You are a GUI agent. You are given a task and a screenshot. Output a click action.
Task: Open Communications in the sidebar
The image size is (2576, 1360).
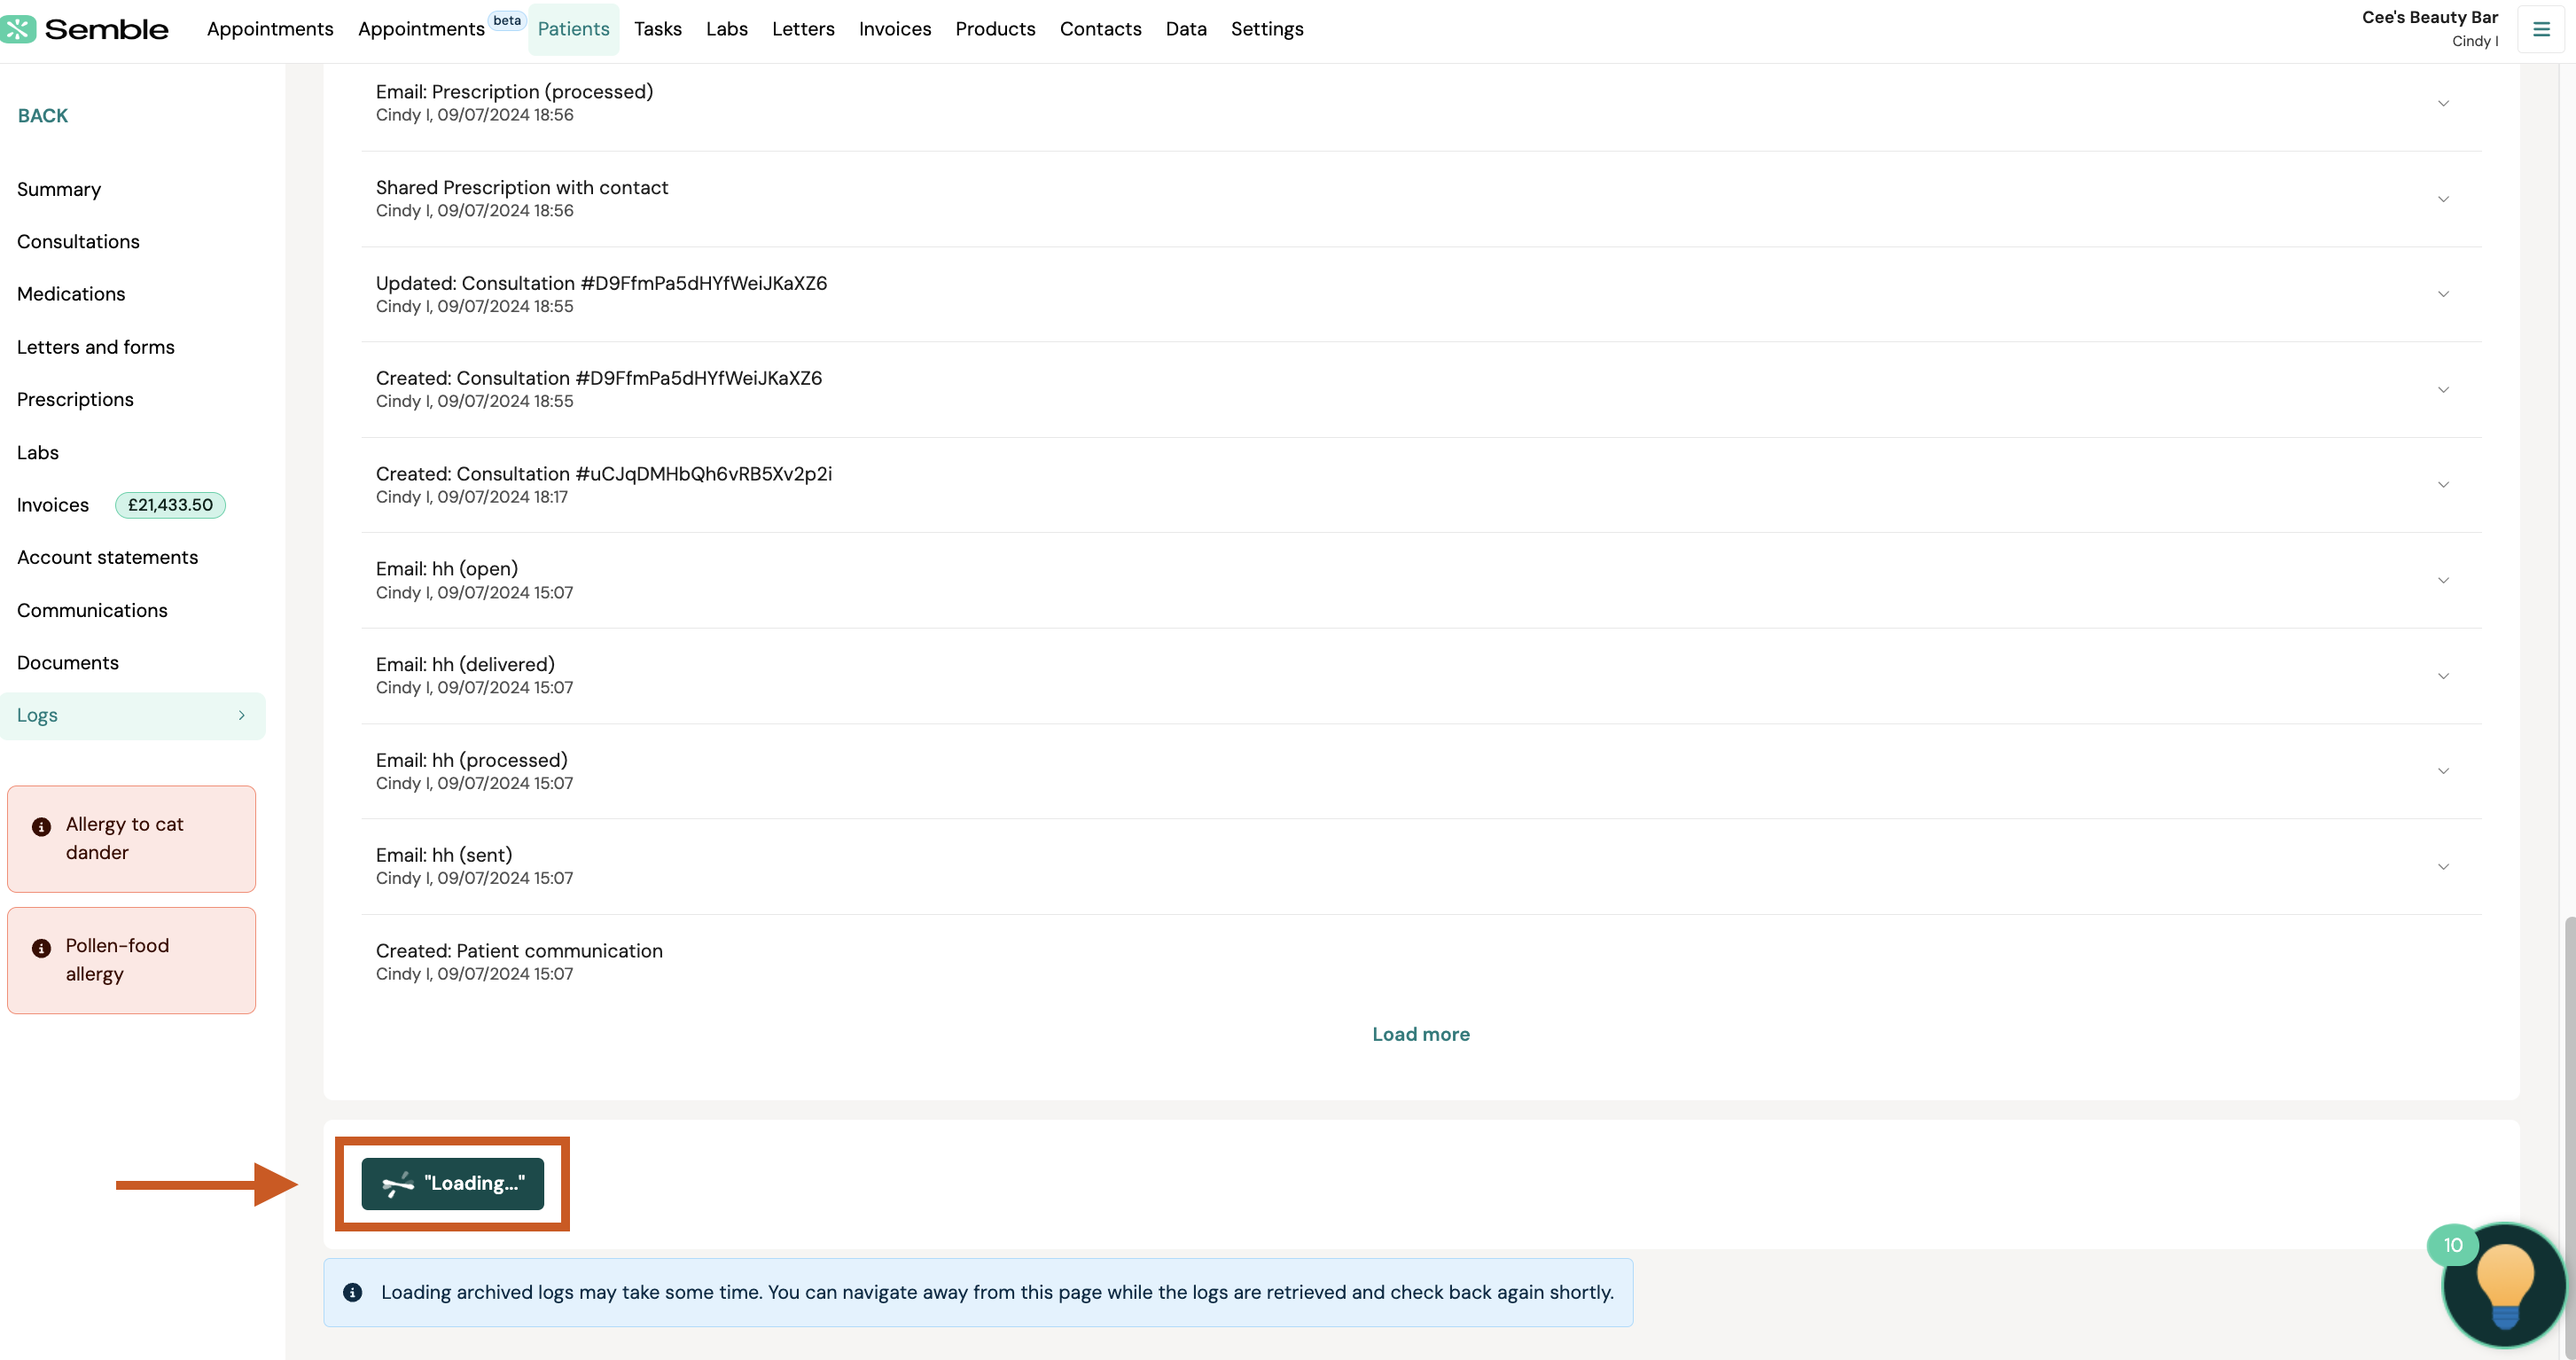pos(92,610)
